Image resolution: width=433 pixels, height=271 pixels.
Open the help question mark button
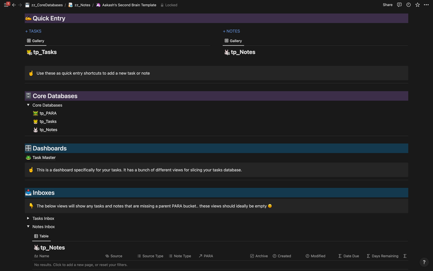(x=424, y=262)
